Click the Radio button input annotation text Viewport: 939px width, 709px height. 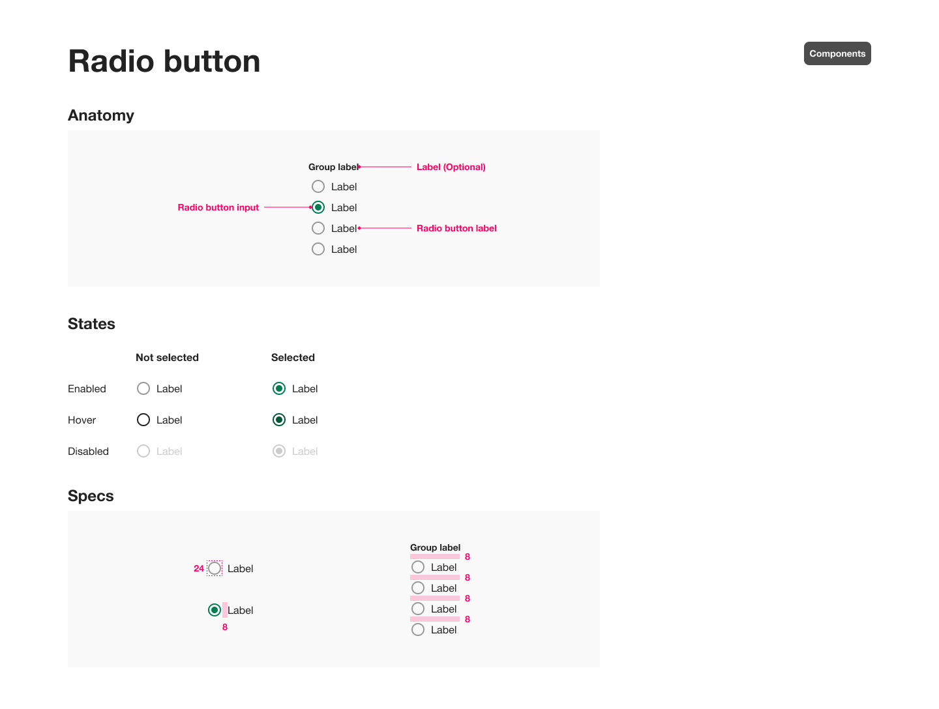(218, 207)
